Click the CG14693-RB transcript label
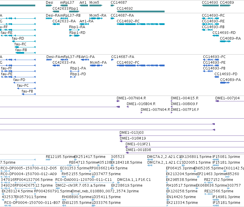The height and width of the screenshot is (207, 244). tap(213, 27)
